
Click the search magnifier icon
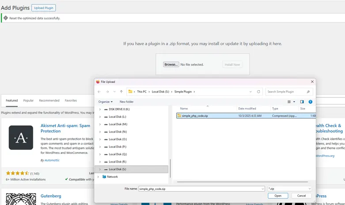click(x=308, y=92)
